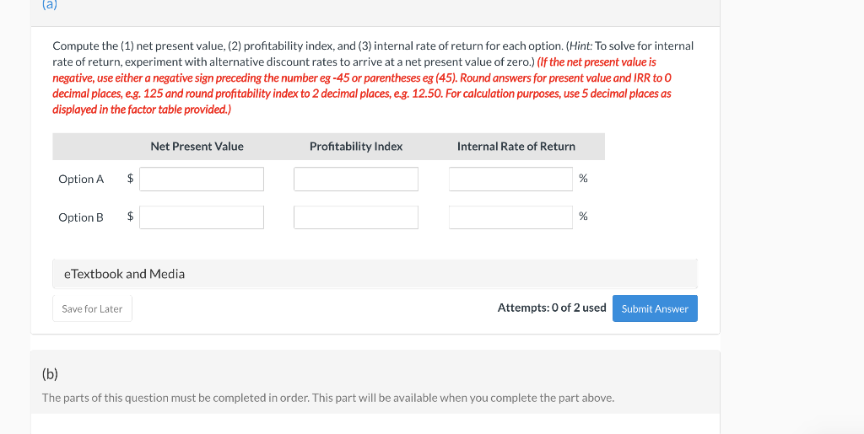The height and width of the screenshot is (434, 864).
Task: Focus the Option B Profitability Index box
Action: [356, 217]
